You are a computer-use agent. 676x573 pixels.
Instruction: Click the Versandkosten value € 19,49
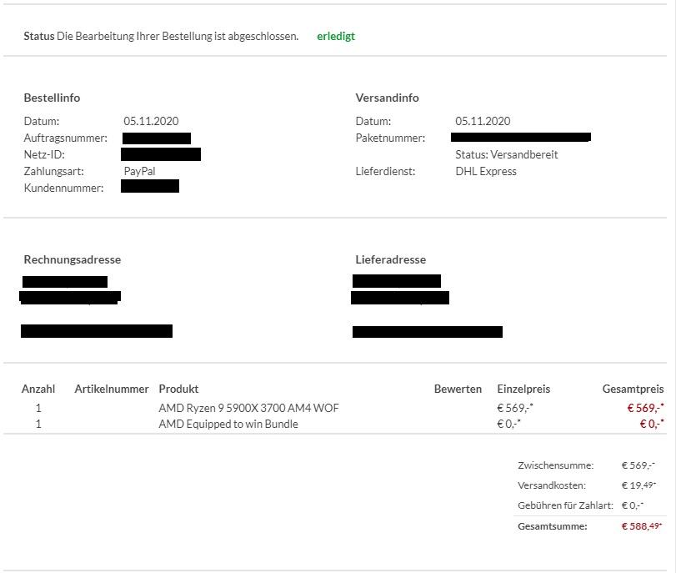tap(638, 485)
